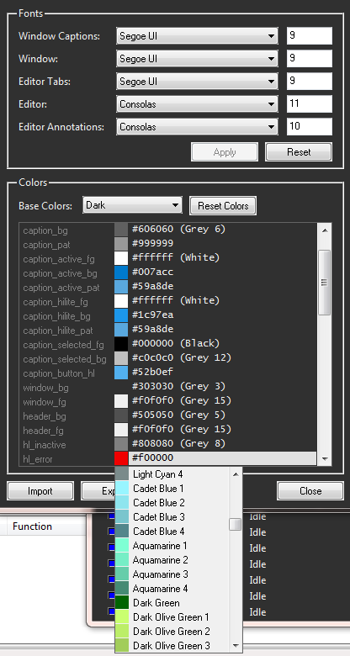Viewport: 350px width, 656px height.
Task: Click the Close button
Action: (x=310, y=491)
